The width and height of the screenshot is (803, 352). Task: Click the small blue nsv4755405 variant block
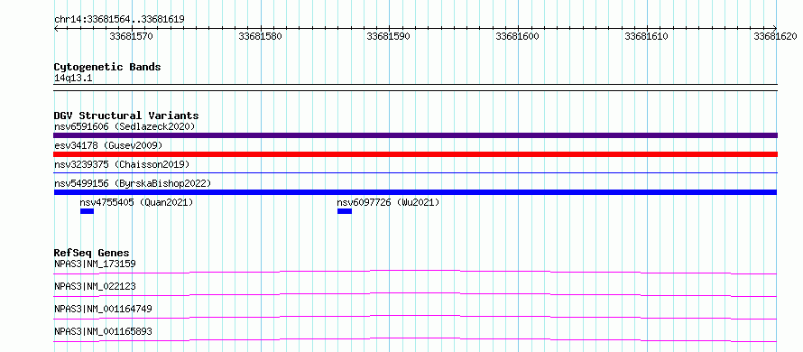pos(87,211)
